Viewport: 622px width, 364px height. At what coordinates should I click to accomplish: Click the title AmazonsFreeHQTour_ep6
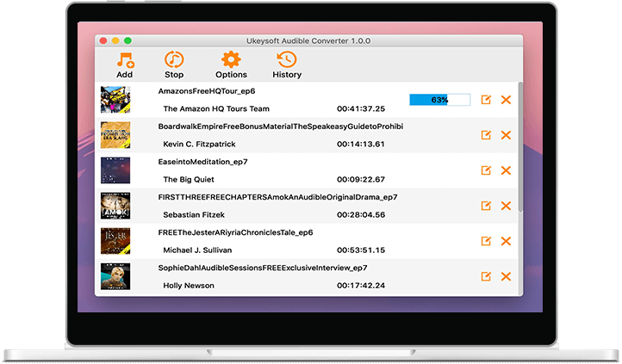[207, 91]
